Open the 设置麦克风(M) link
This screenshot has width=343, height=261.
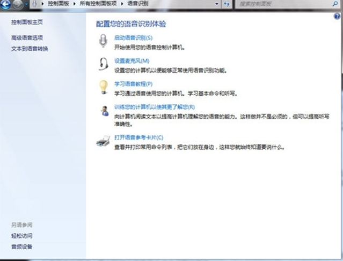(x=132, y=61)
